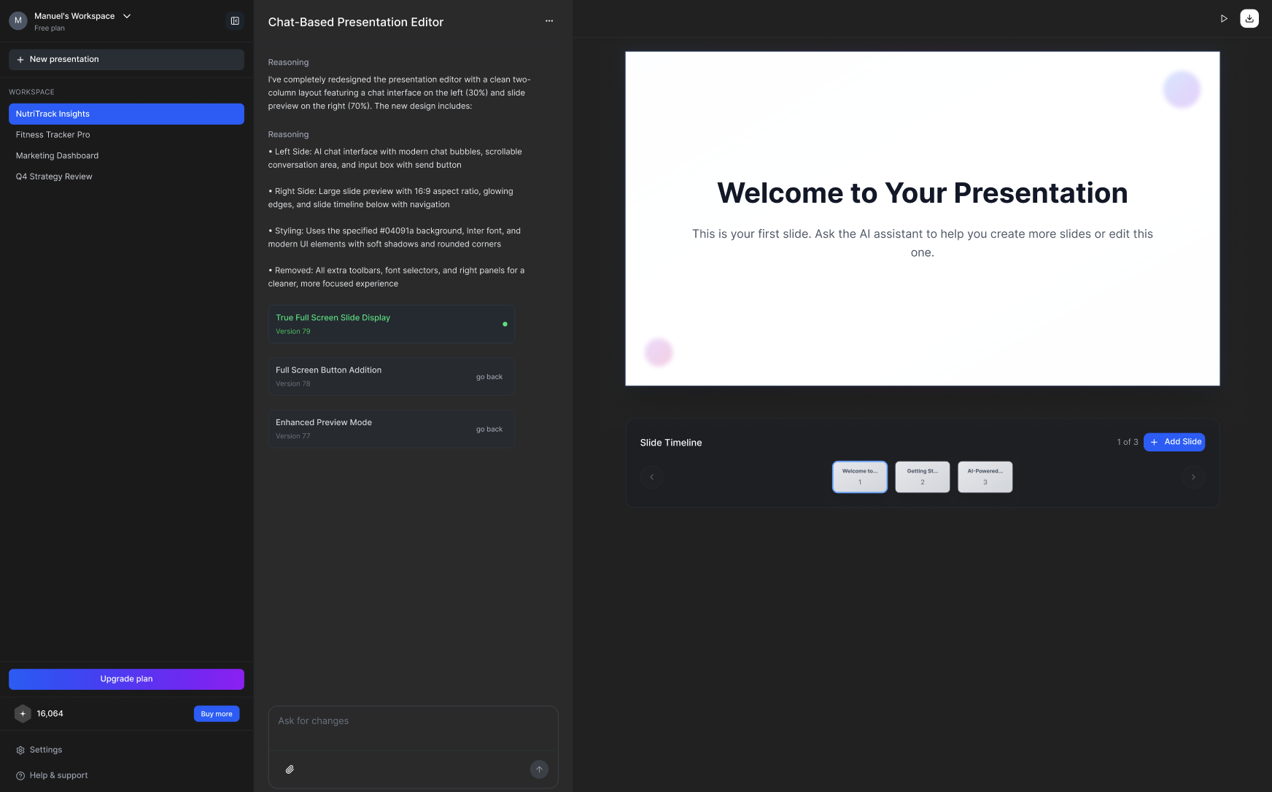Start presentation with play icon
This screenshot has height=792, width=1272.
click(x=1224, y=19)
